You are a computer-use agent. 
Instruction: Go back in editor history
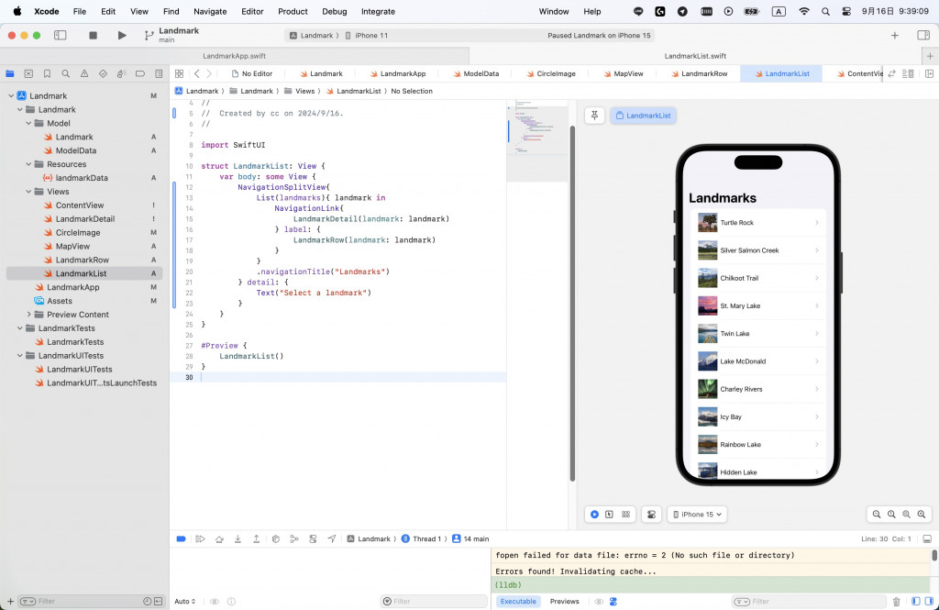click(x=196, y=73)
